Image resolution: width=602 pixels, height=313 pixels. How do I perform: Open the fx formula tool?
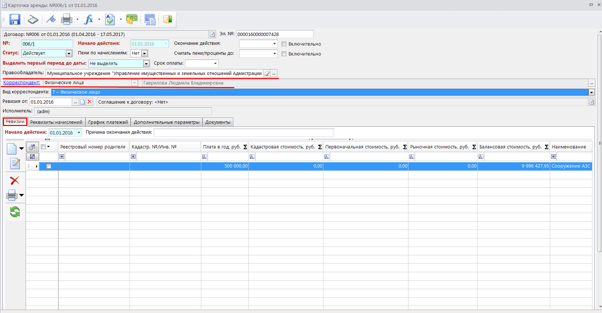(x=89, y=19)
